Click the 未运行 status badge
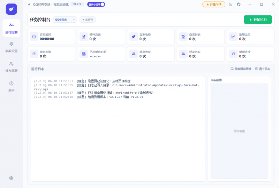This screenshot has height=188, width=279. (x=88, y=20)
